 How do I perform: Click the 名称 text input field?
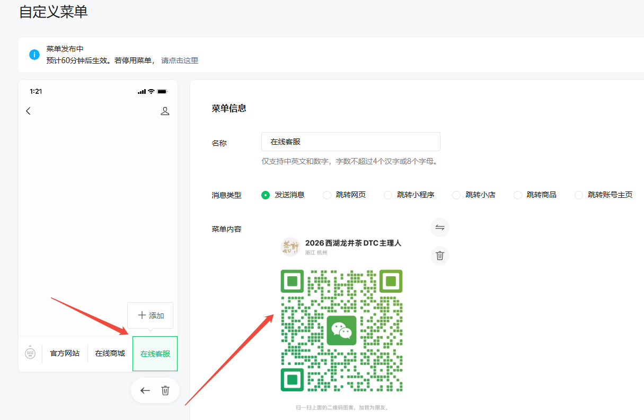[x=350, y=142]
